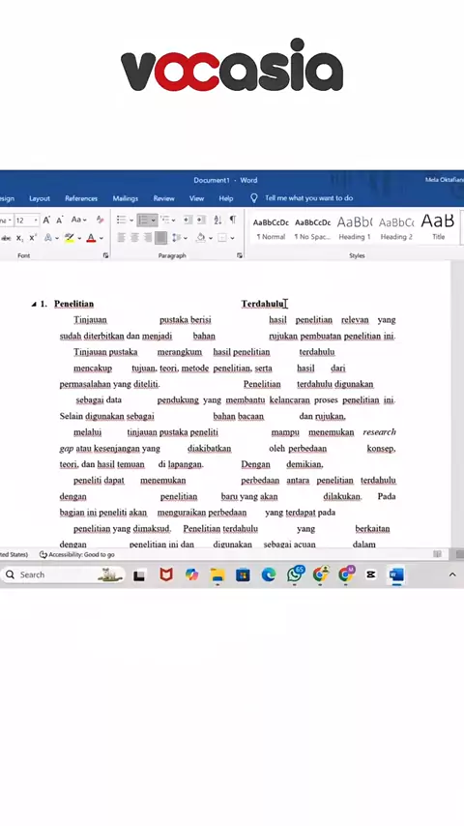Click the Word icon in the taskbar
The height and width of the screenshot is (826, 464).
pyautogui.click(x=396, y=575)
